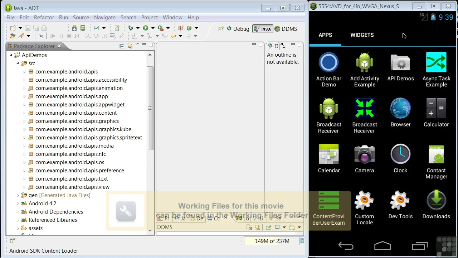Expand the gen Generated Java Files node
This screenshot has width=458, height=258.
(18, 195)
